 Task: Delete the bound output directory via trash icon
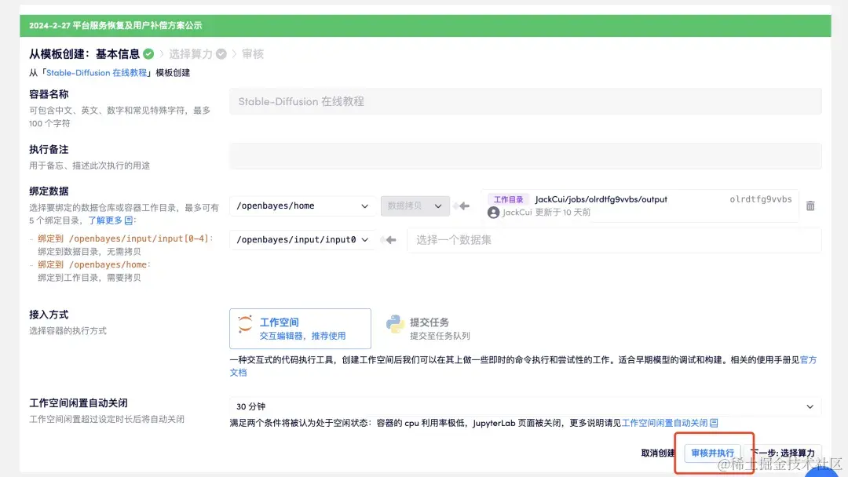pos(810,206)
